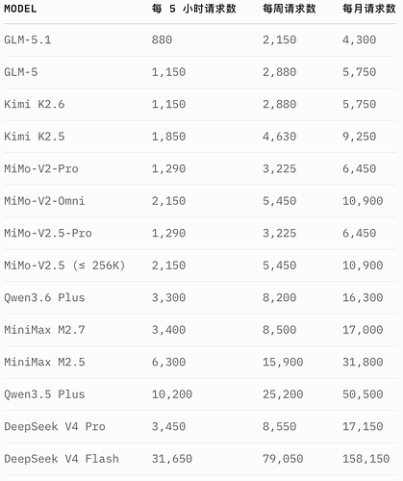
Task: Select the MiniMax M2.5 model cell
Action: click(x=44, y=362)
